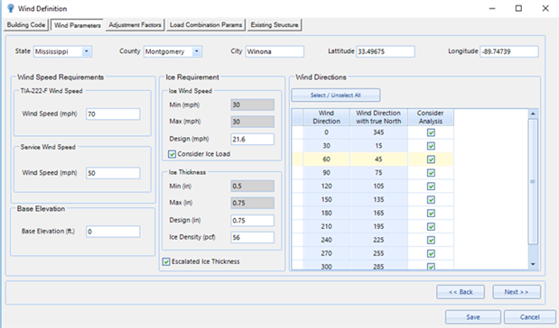Click the Base Elevation input field
Viewport: 559px width, 328px height.
point(113,232)
